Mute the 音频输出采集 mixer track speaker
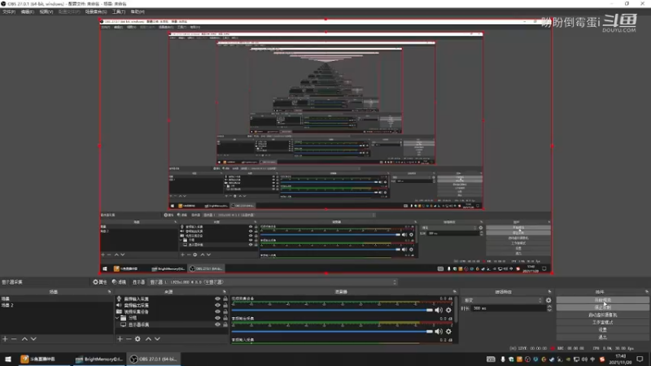The height and width of the screenshot is (366, 651). (x=439, y=331)
